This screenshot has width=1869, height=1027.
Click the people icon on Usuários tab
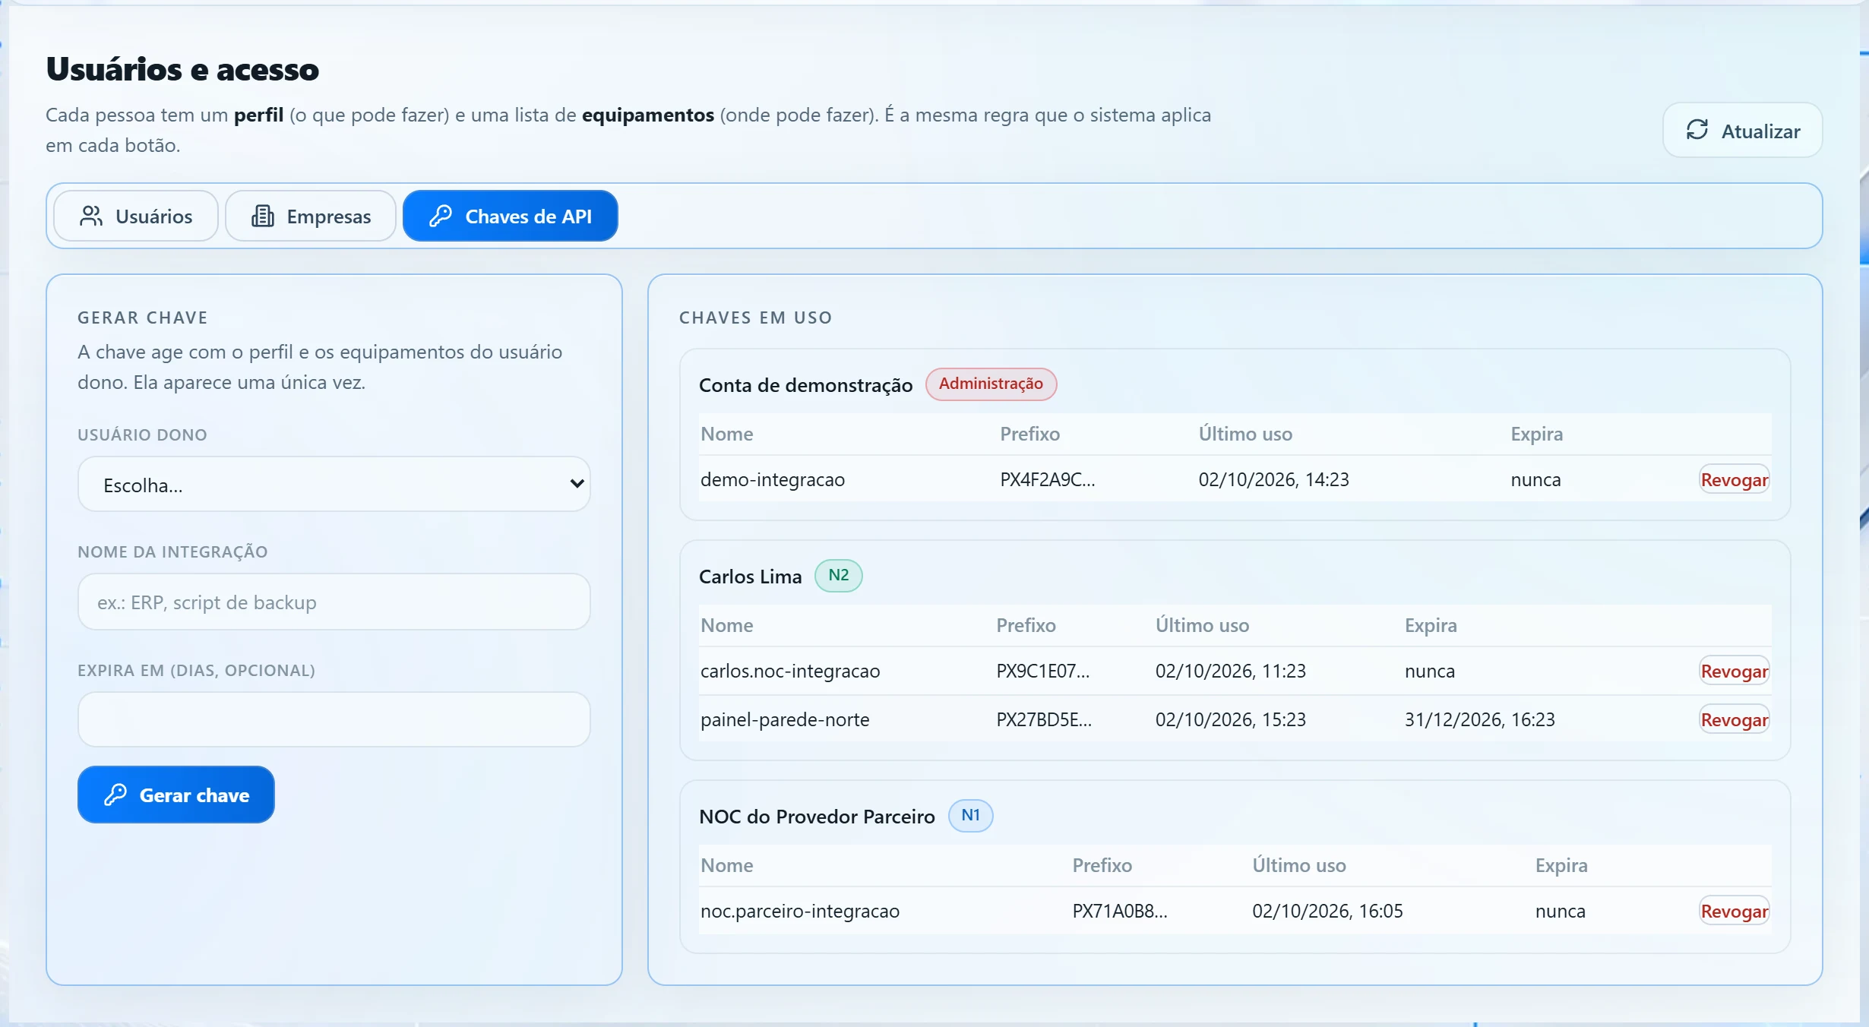[x=91, y=216]
